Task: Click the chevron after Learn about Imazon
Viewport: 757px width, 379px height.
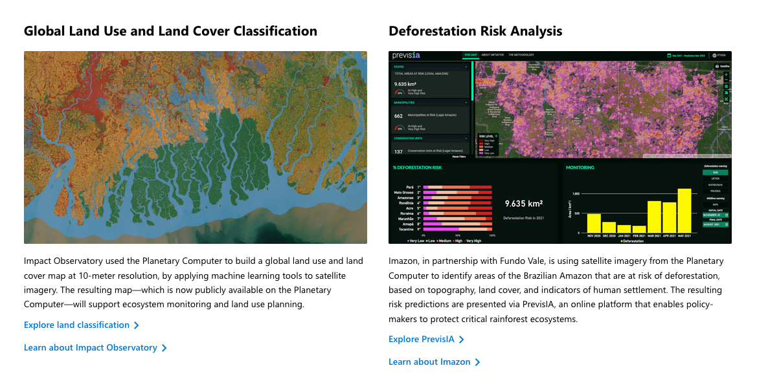Action: [x=478, y=362]
